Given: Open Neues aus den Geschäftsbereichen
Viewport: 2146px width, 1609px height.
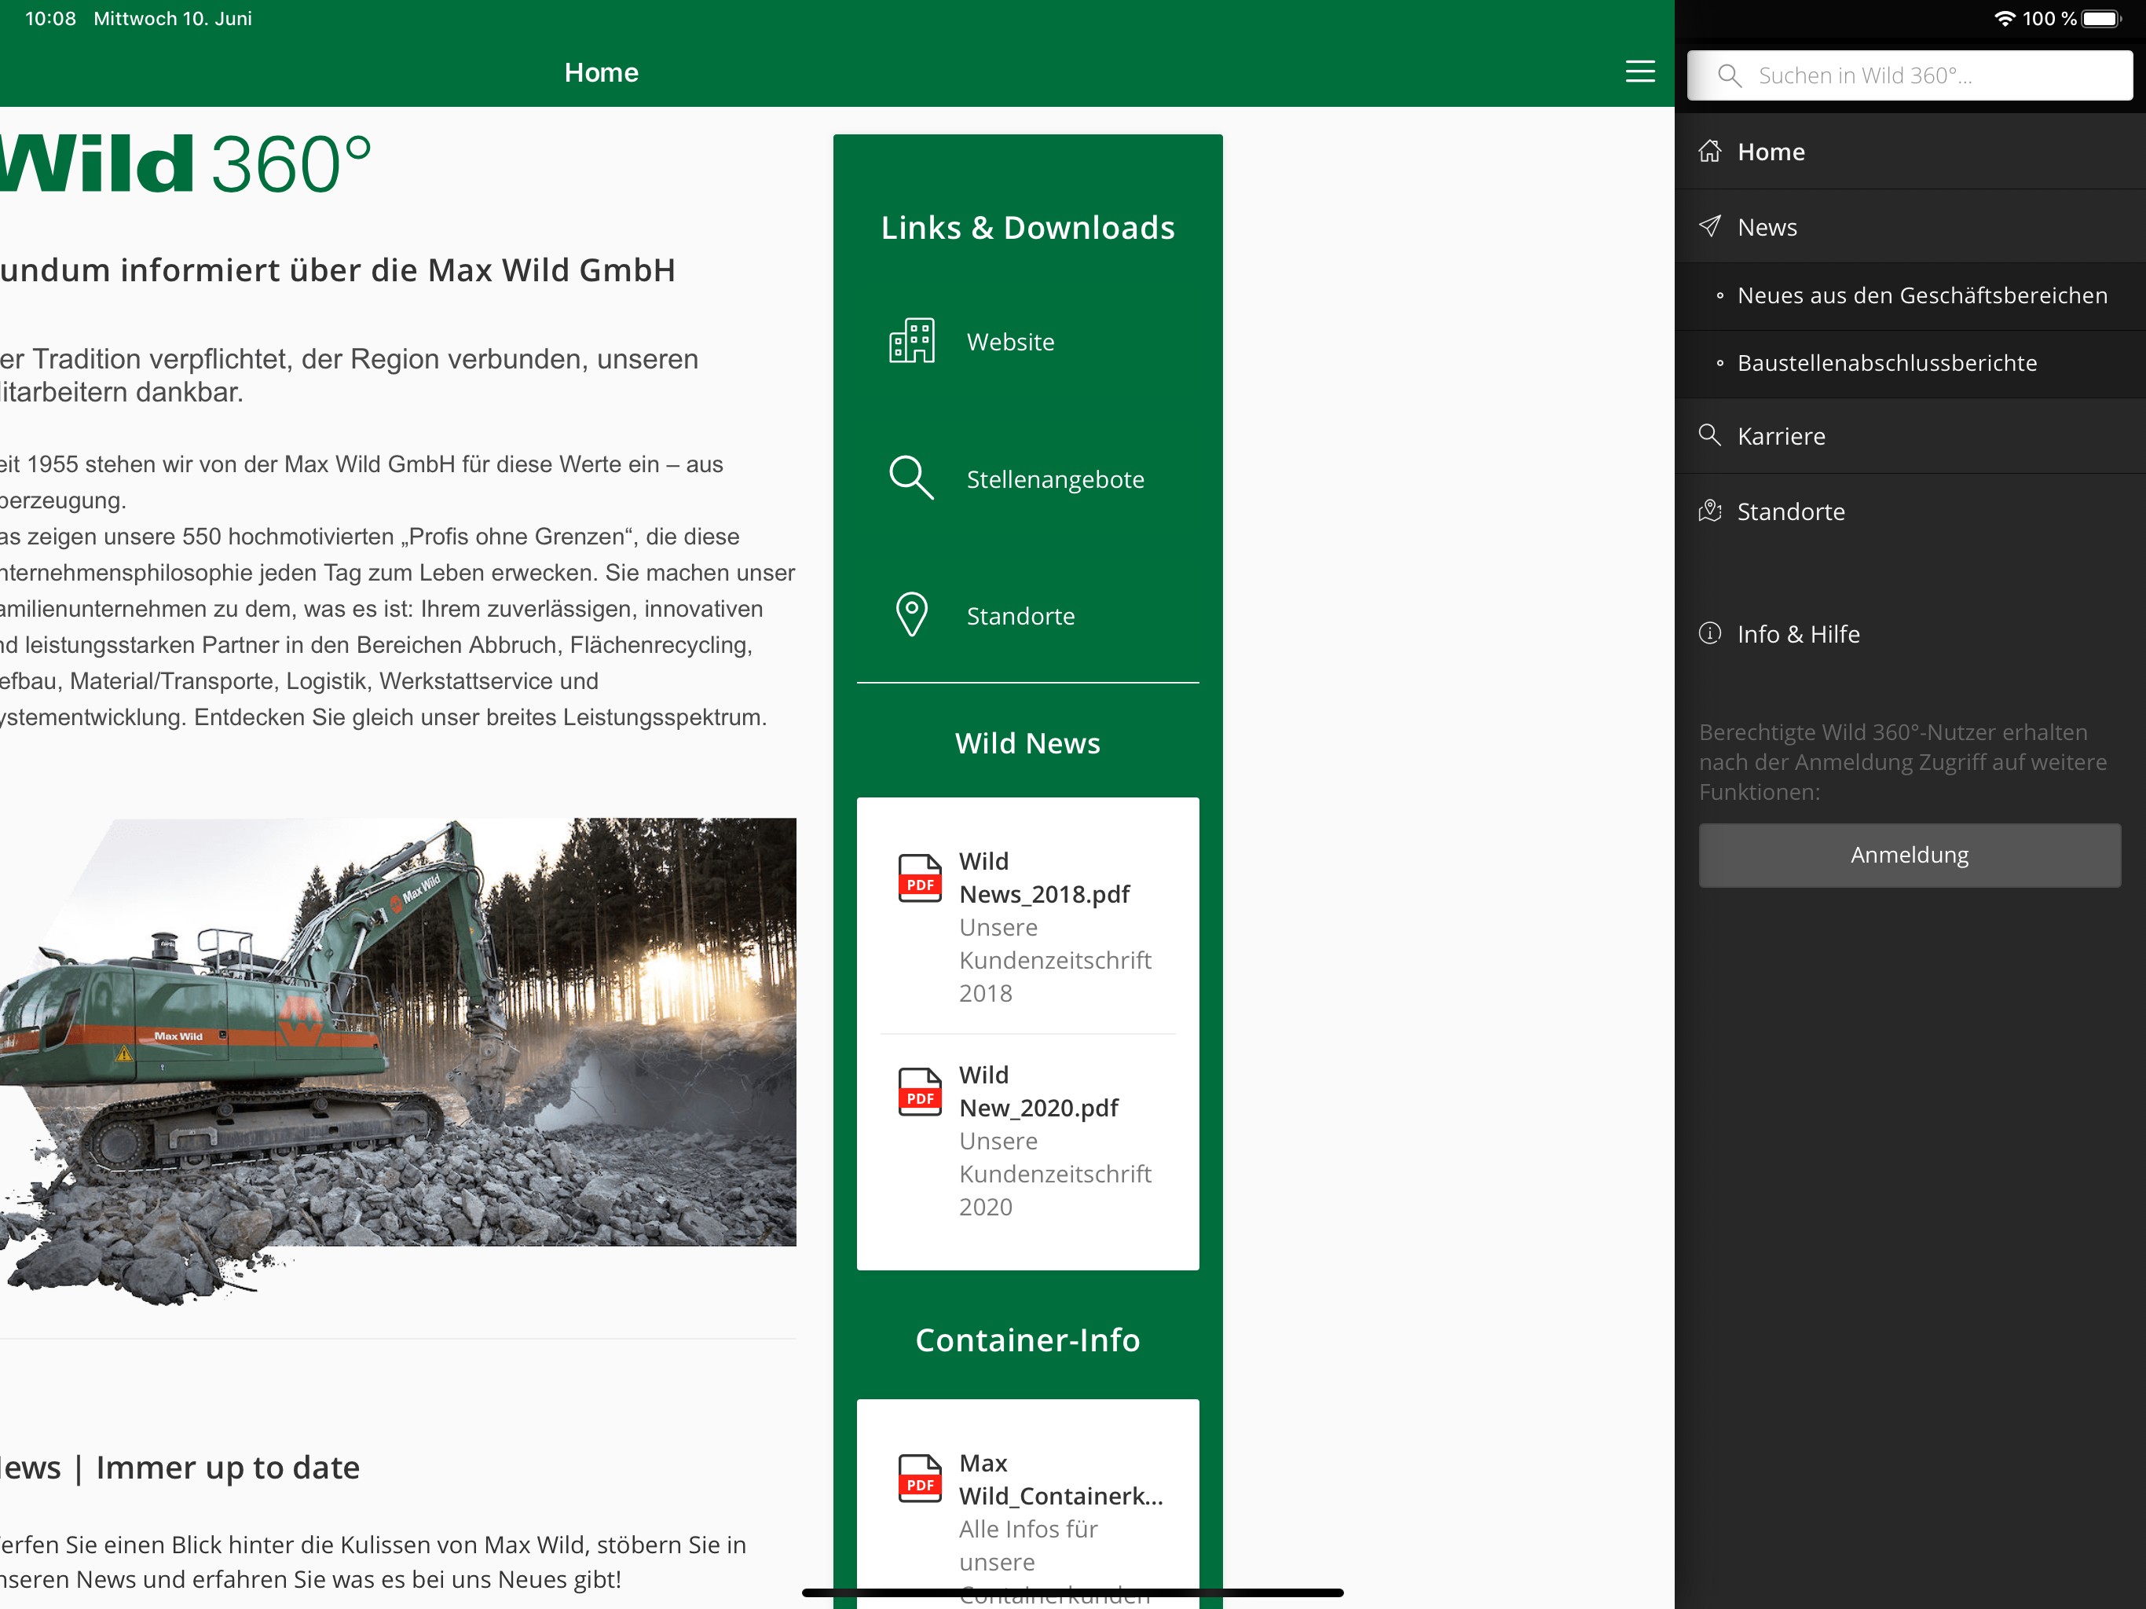Looking at the screenshot, I should pyautogui.click(x=1910, y=295).
